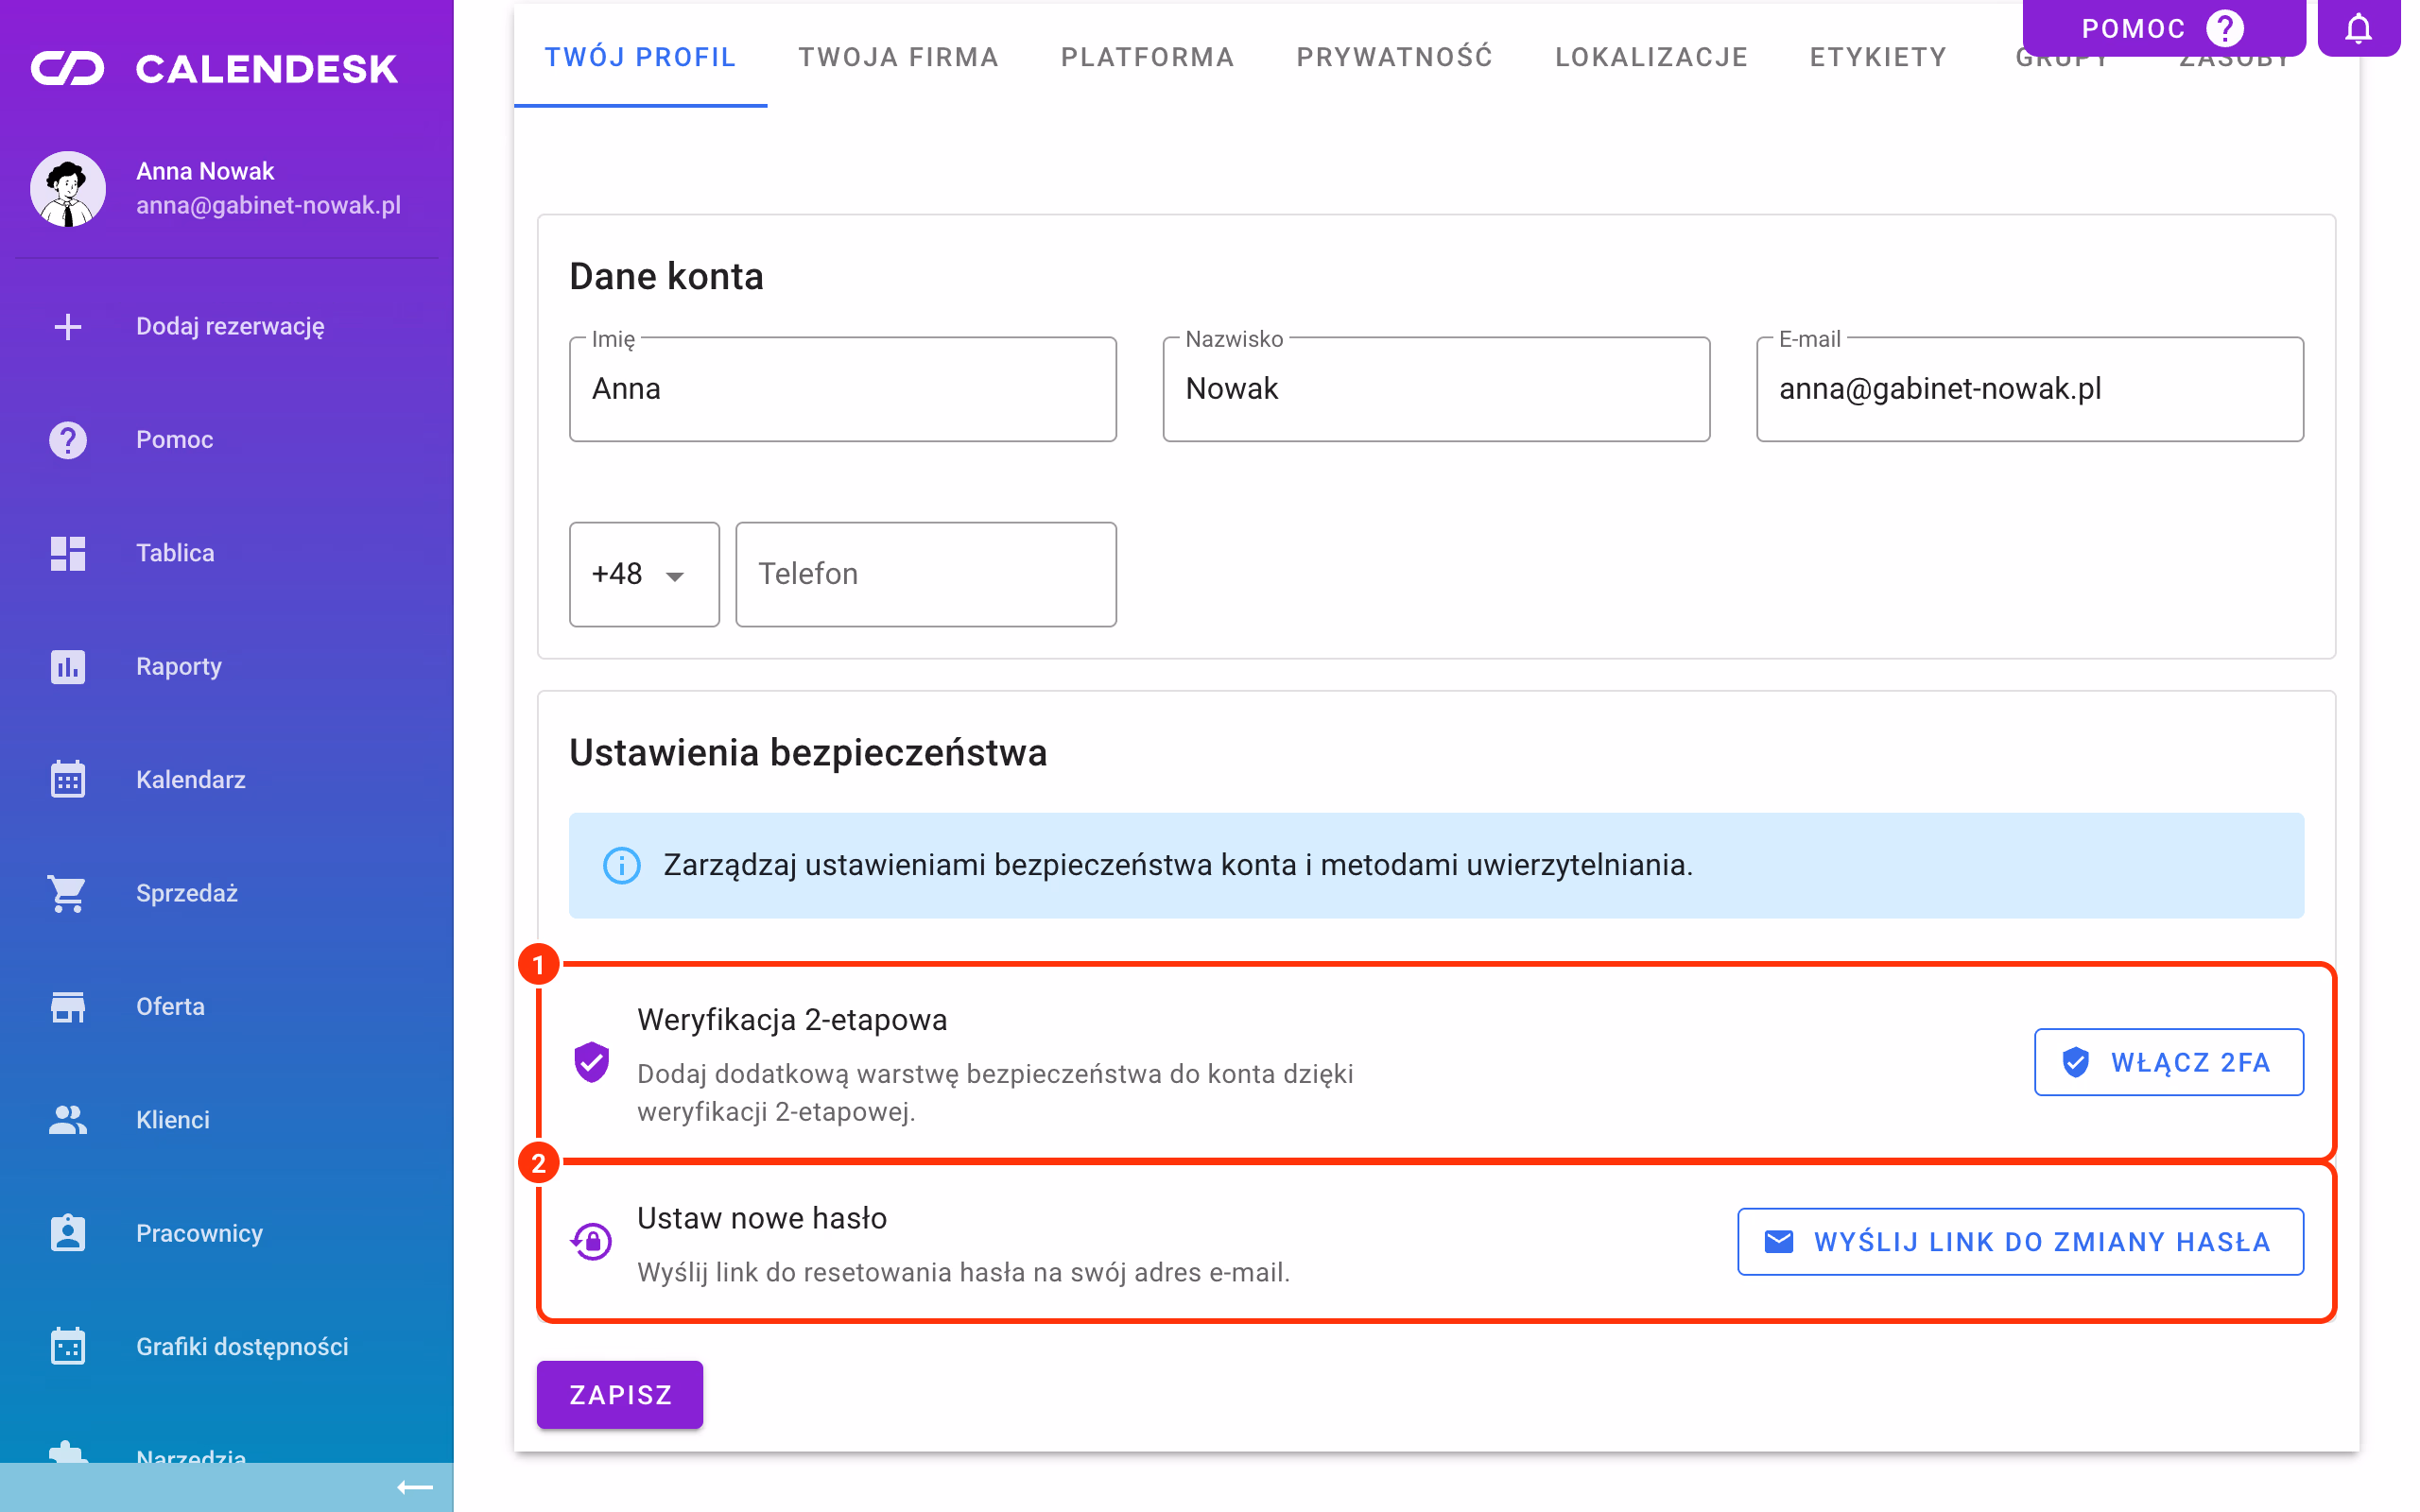
Task: Open the Sprzedaż shopping cart icon
Action: pos(68,893)
